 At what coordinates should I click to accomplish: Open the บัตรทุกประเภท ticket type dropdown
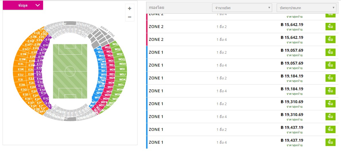306,8
